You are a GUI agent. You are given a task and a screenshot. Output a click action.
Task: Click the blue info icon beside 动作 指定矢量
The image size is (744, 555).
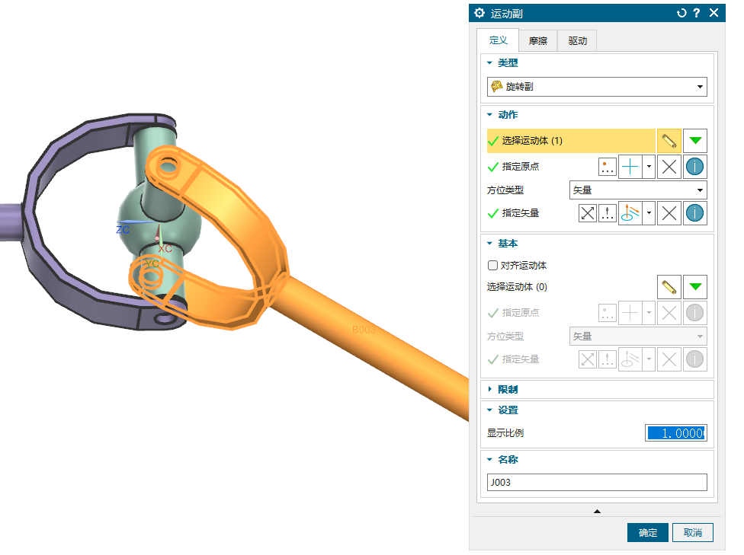tap(694, 213)
